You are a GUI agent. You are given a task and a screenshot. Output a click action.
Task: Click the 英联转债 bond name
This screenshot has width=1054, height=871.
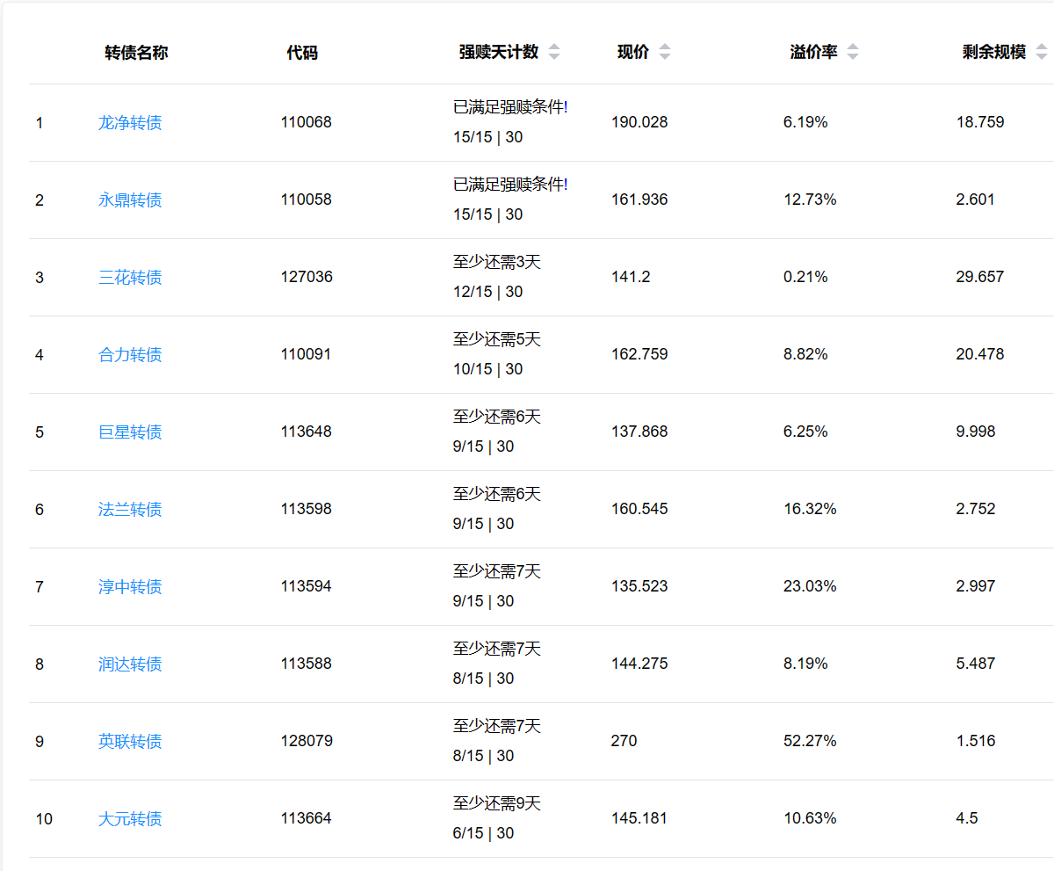coord(130,742)
